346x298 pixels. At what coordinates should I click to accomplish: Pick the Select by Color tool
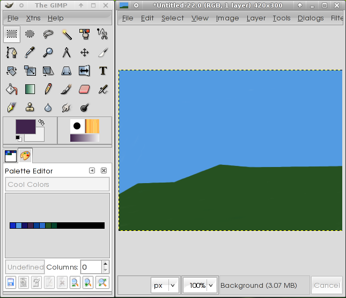pos(85,34)
